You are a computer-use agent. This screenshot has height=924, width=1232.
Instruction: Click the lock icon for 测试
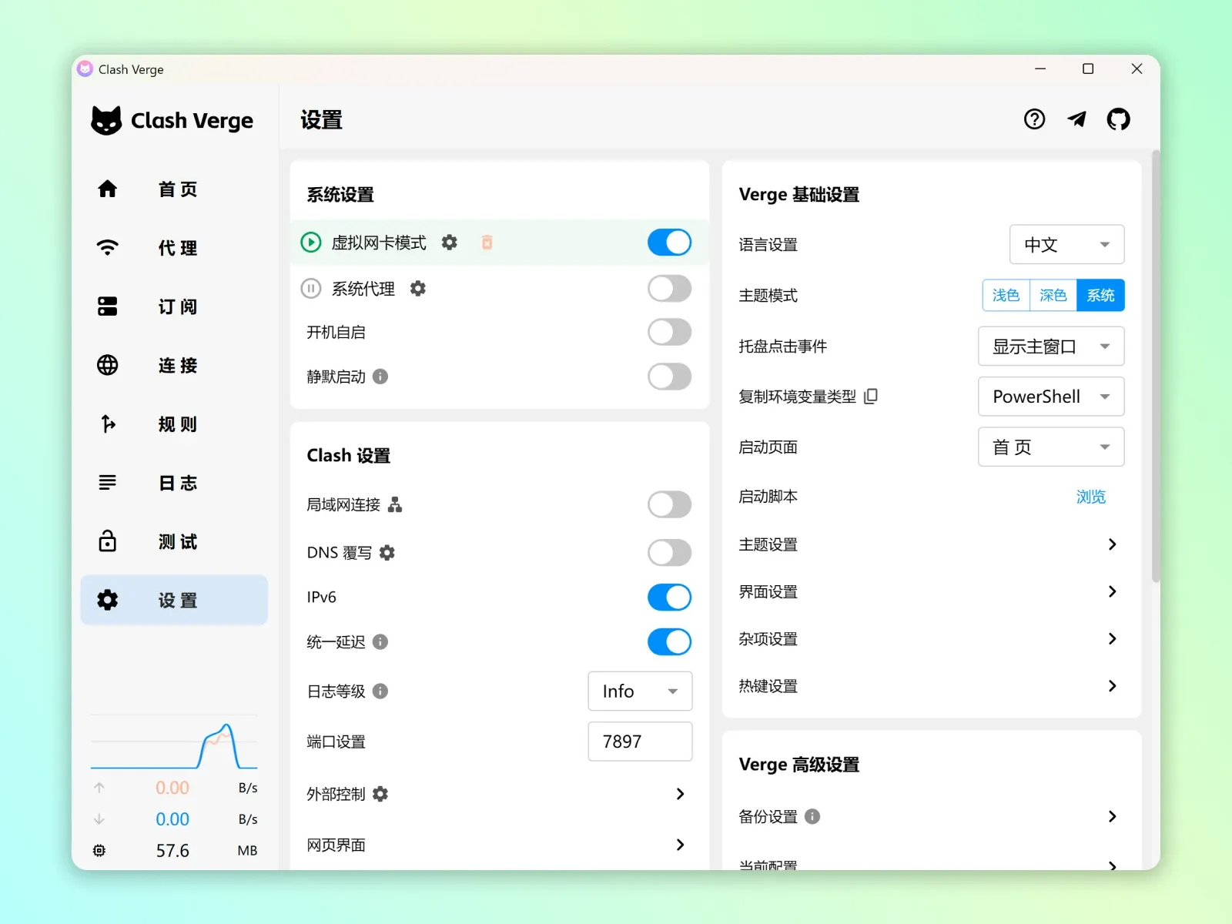click(108, 541)
